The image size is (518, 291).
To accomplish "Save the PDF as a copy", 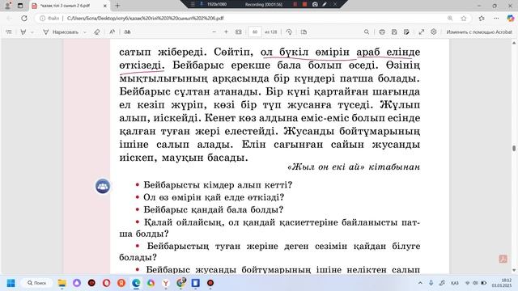I will (x=406, y=32).
